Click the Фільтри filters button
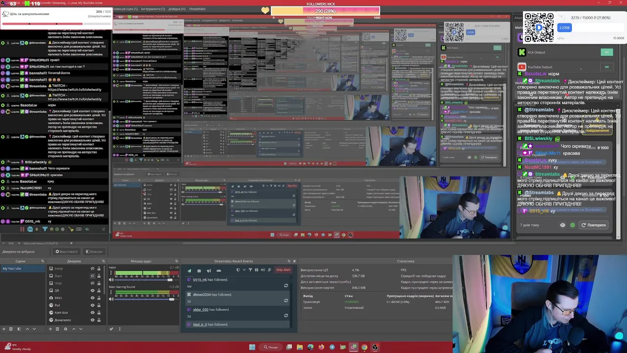The height and width of the screenshot is (353, 627). click(94, 252)
